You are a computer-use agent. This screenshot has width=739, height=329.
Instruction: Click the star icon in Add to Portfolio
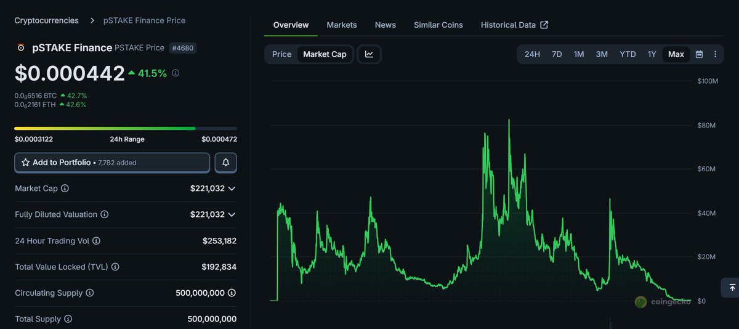click(25, 163)
